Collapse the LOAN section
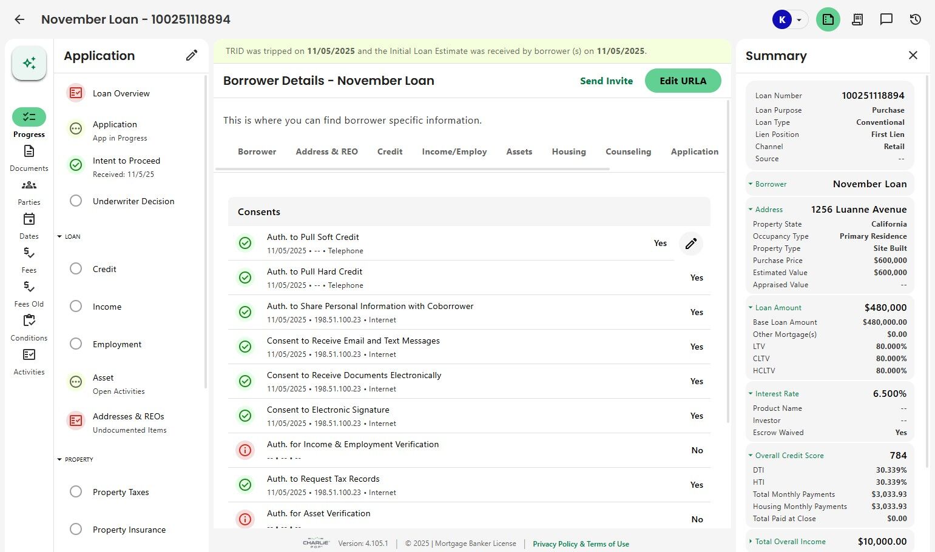935x552 pixels. click(x=59, y=237)
